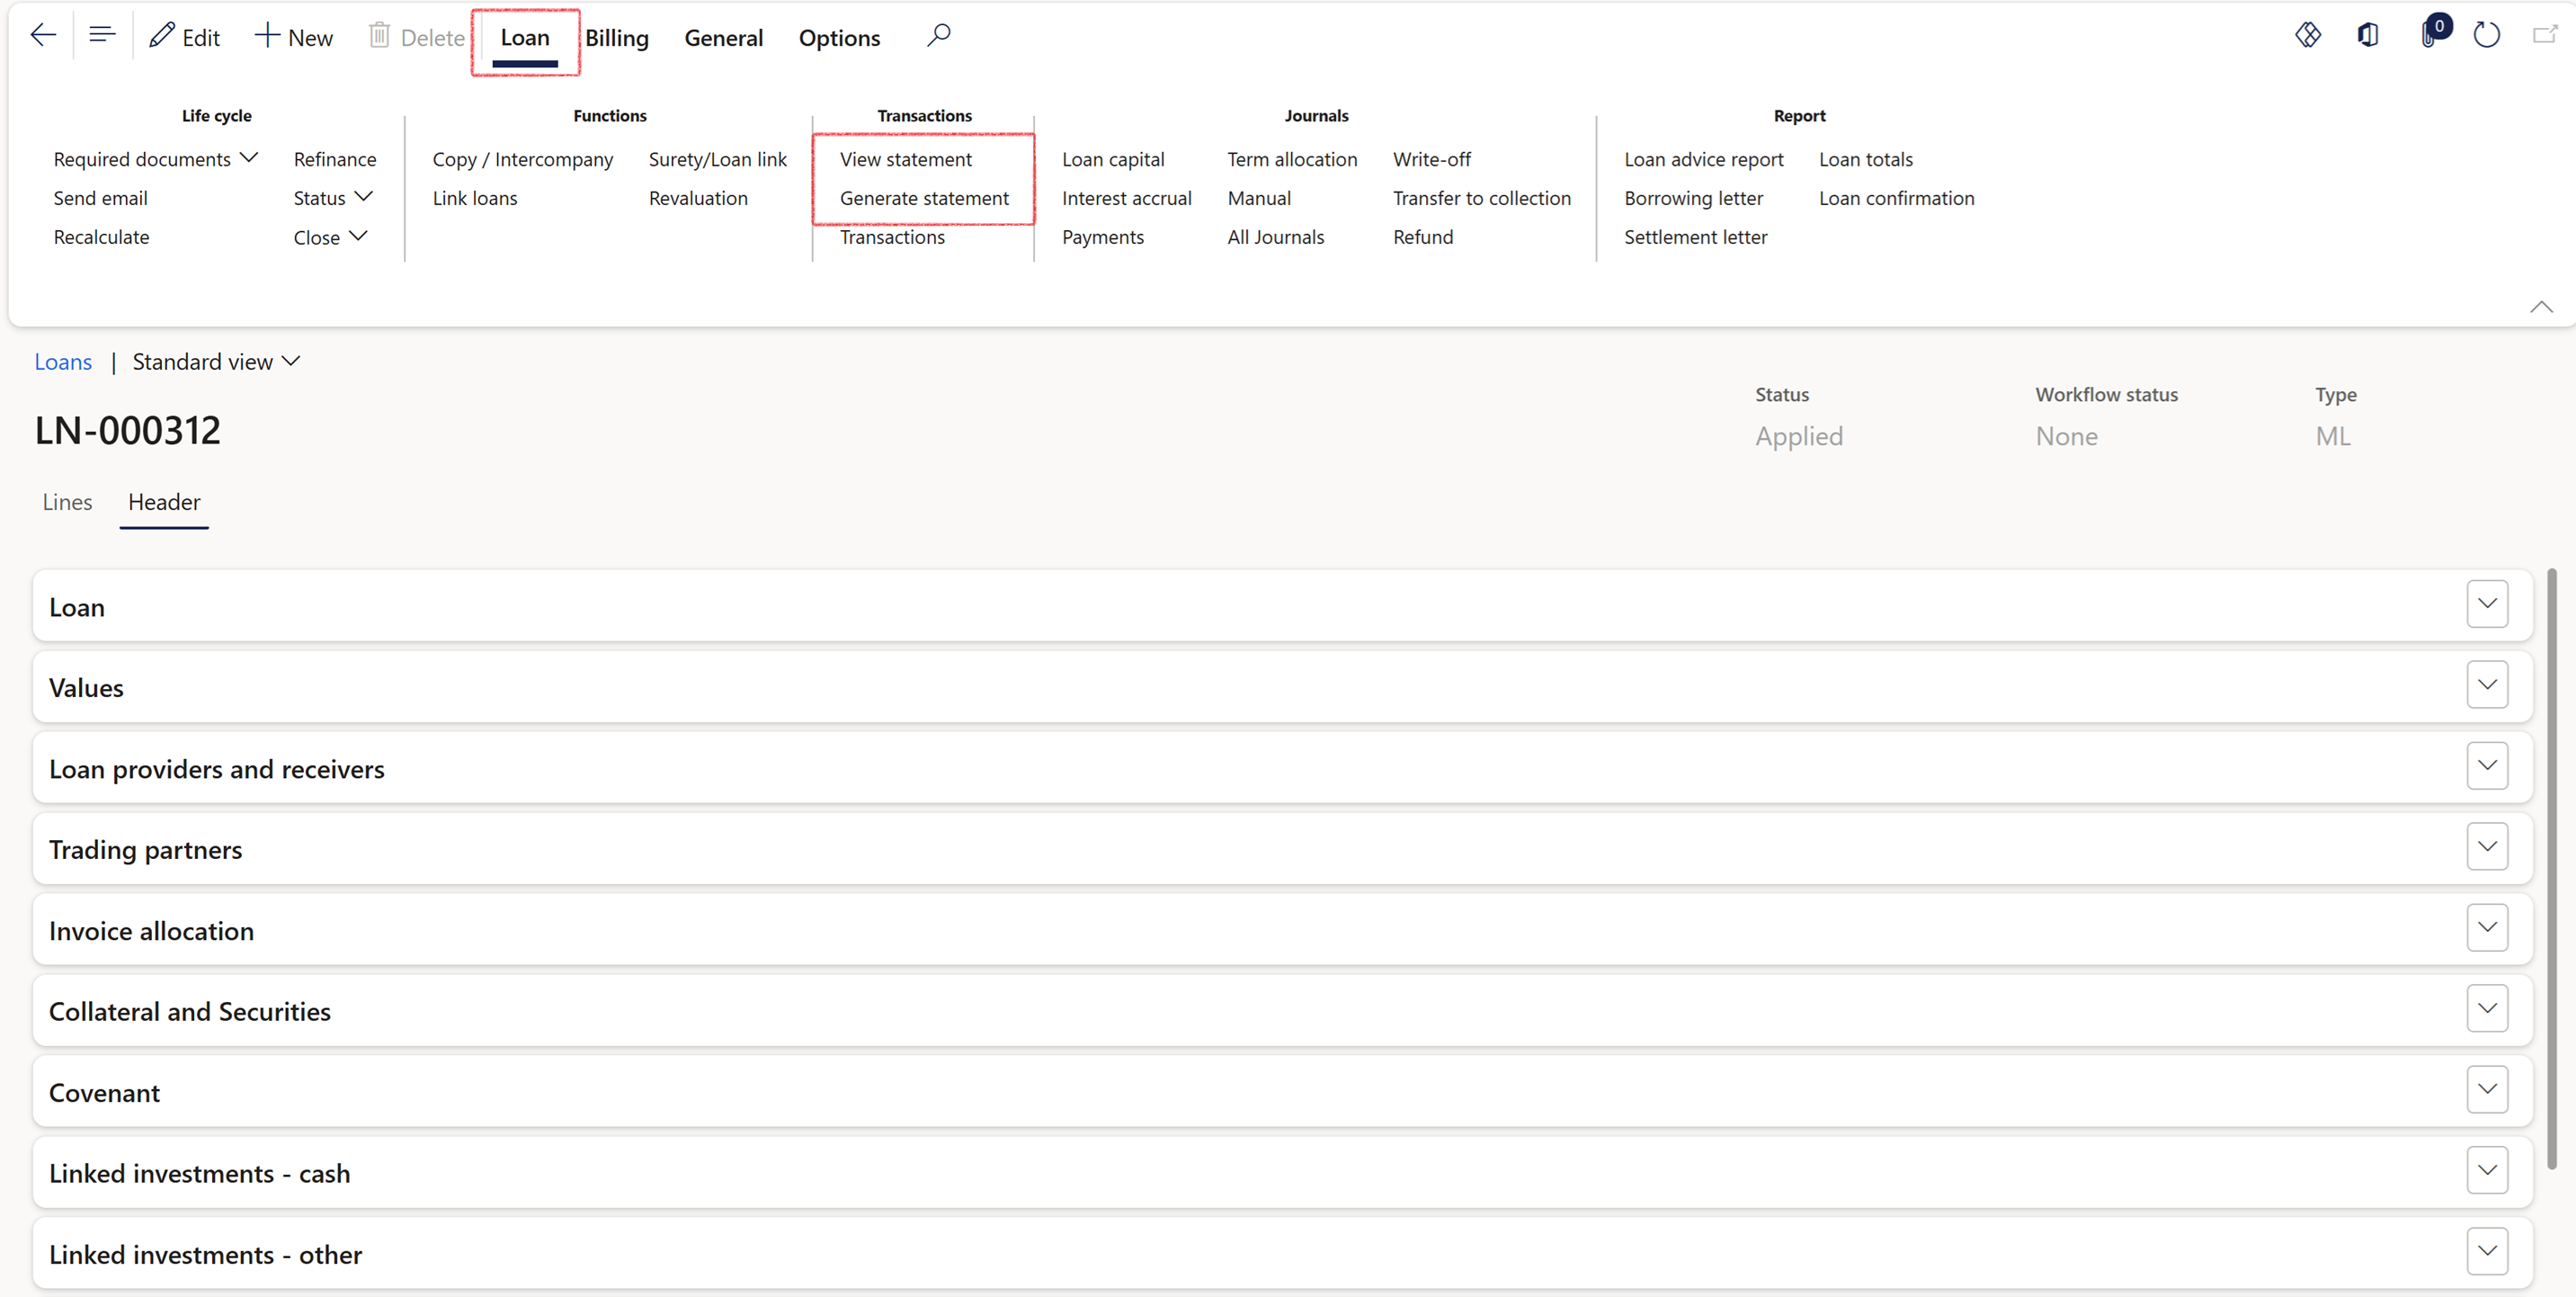2576x1297 pixels.
Task: Open the attachments paperclip icon
Action: [2429, 36]
